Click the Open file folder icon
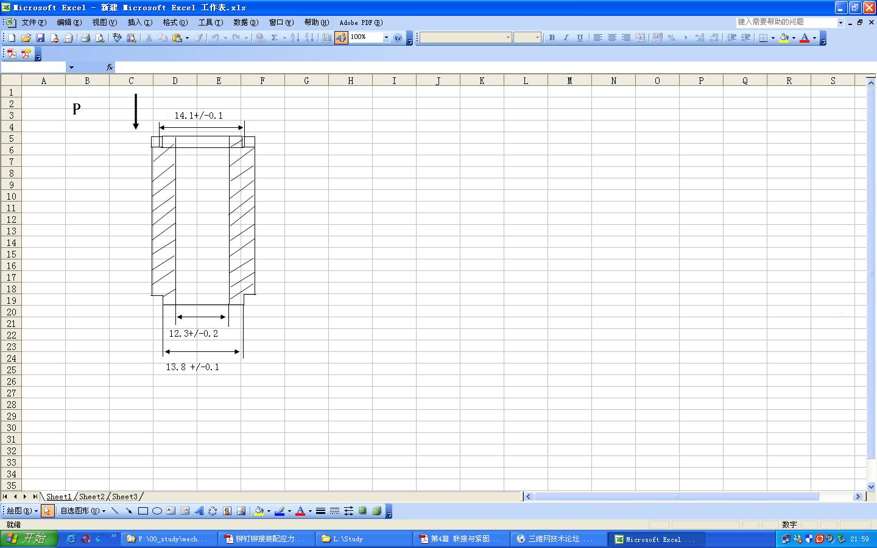This screenshot has height=548, width=877. tap(26, 38)
